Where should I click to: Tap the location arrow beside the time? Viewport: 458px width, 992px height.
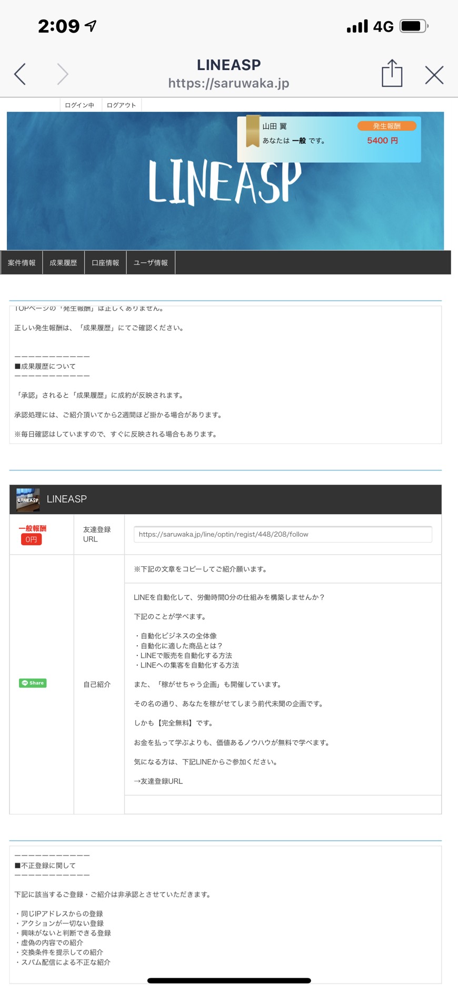click(x=91, y=26)
